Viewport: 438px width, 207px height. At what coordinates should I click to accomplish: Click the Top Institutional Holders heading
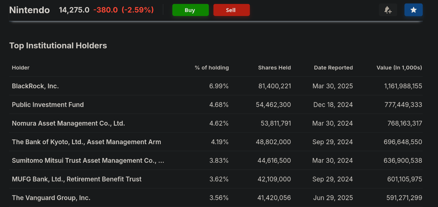(x=58, y=45)
